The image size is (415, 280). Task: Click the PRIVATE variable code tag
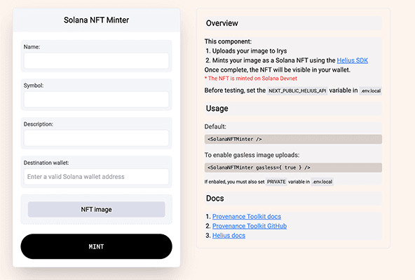(x=276, y=182)
